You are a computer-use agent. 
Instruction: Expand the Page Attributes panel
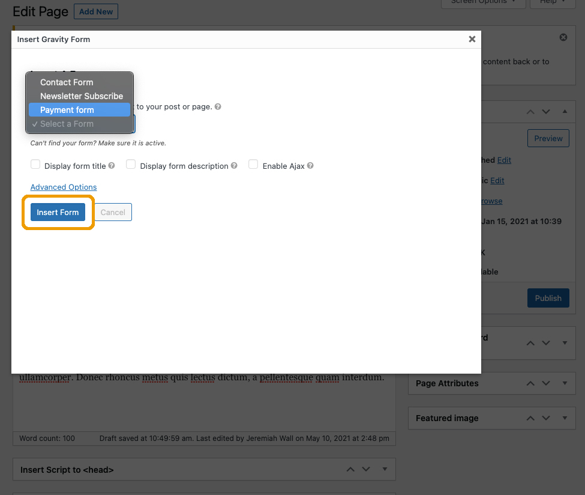pyautogui.click(x=565, y=383)
